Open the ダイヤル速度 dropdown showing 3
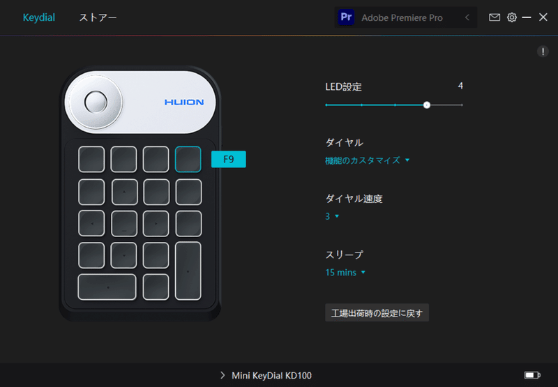Viewport: 558px width, 387px height. coord(332,216)
